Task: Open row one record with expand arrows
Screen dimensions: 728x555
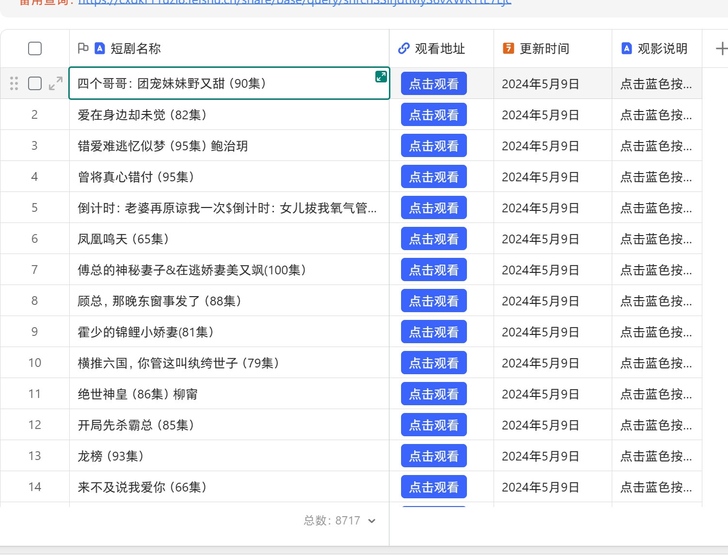Action: click(56, 83)
